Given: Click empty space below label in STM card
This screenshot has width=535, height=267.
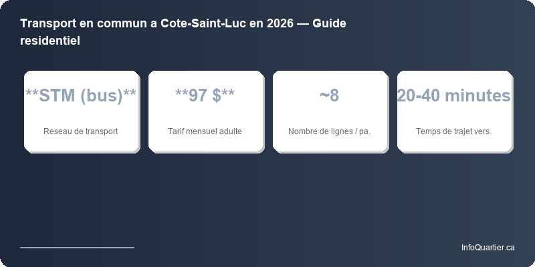Looking at the screenshot, I should click(x=81, y=144).
